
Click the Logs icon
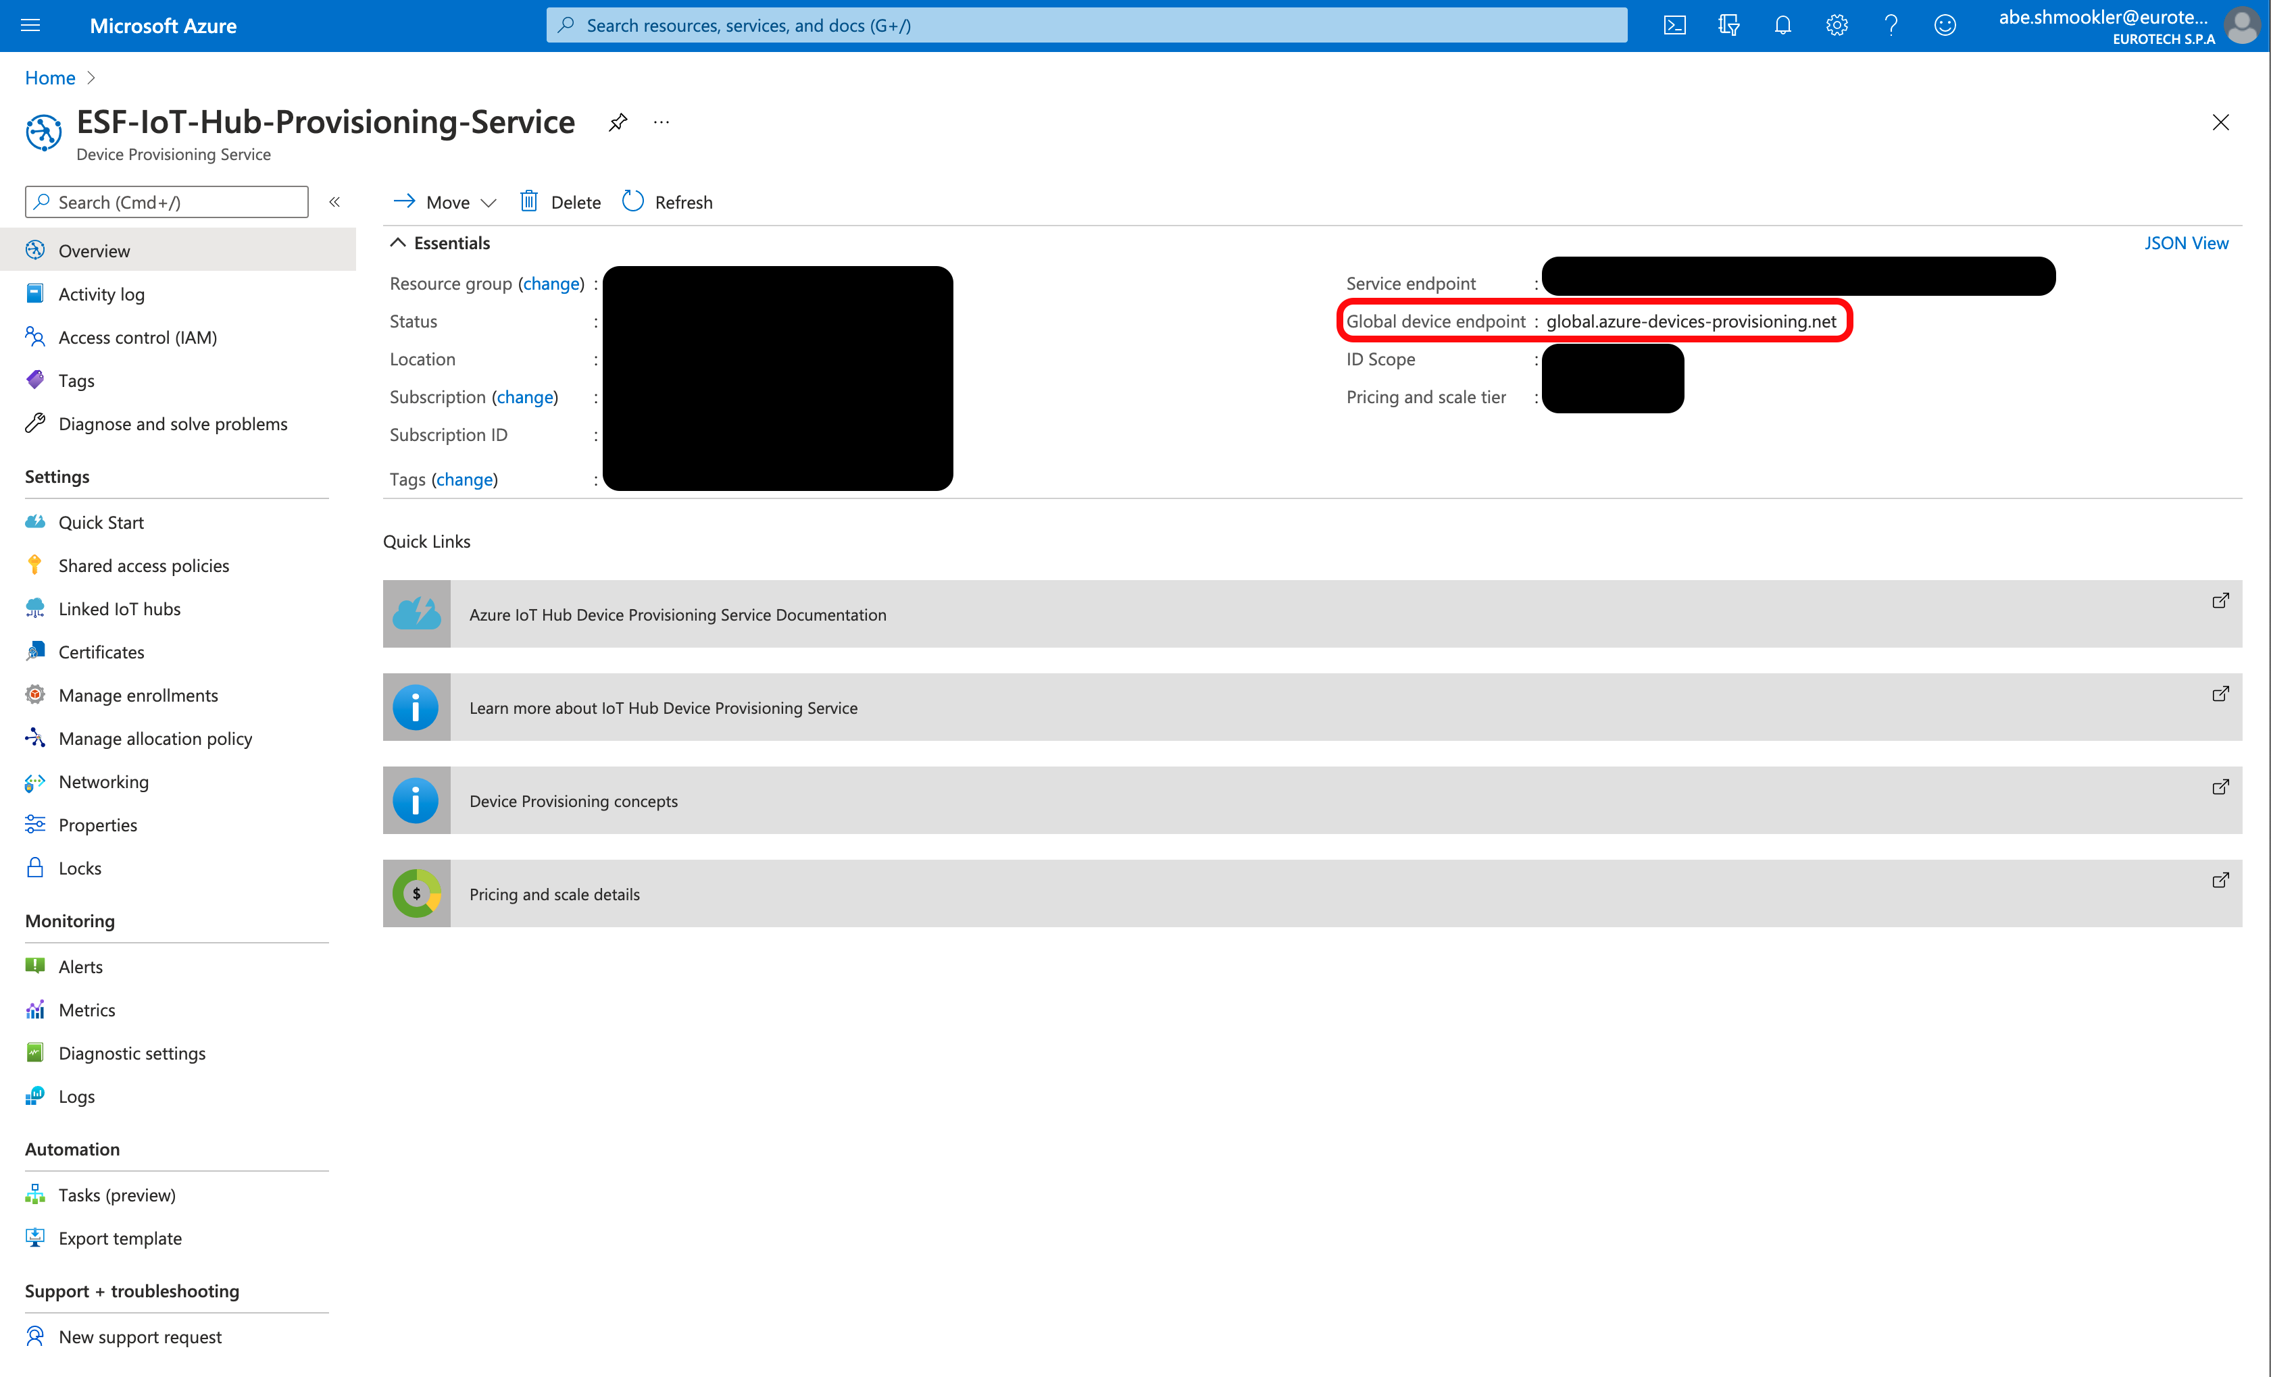pos(35,1096)
